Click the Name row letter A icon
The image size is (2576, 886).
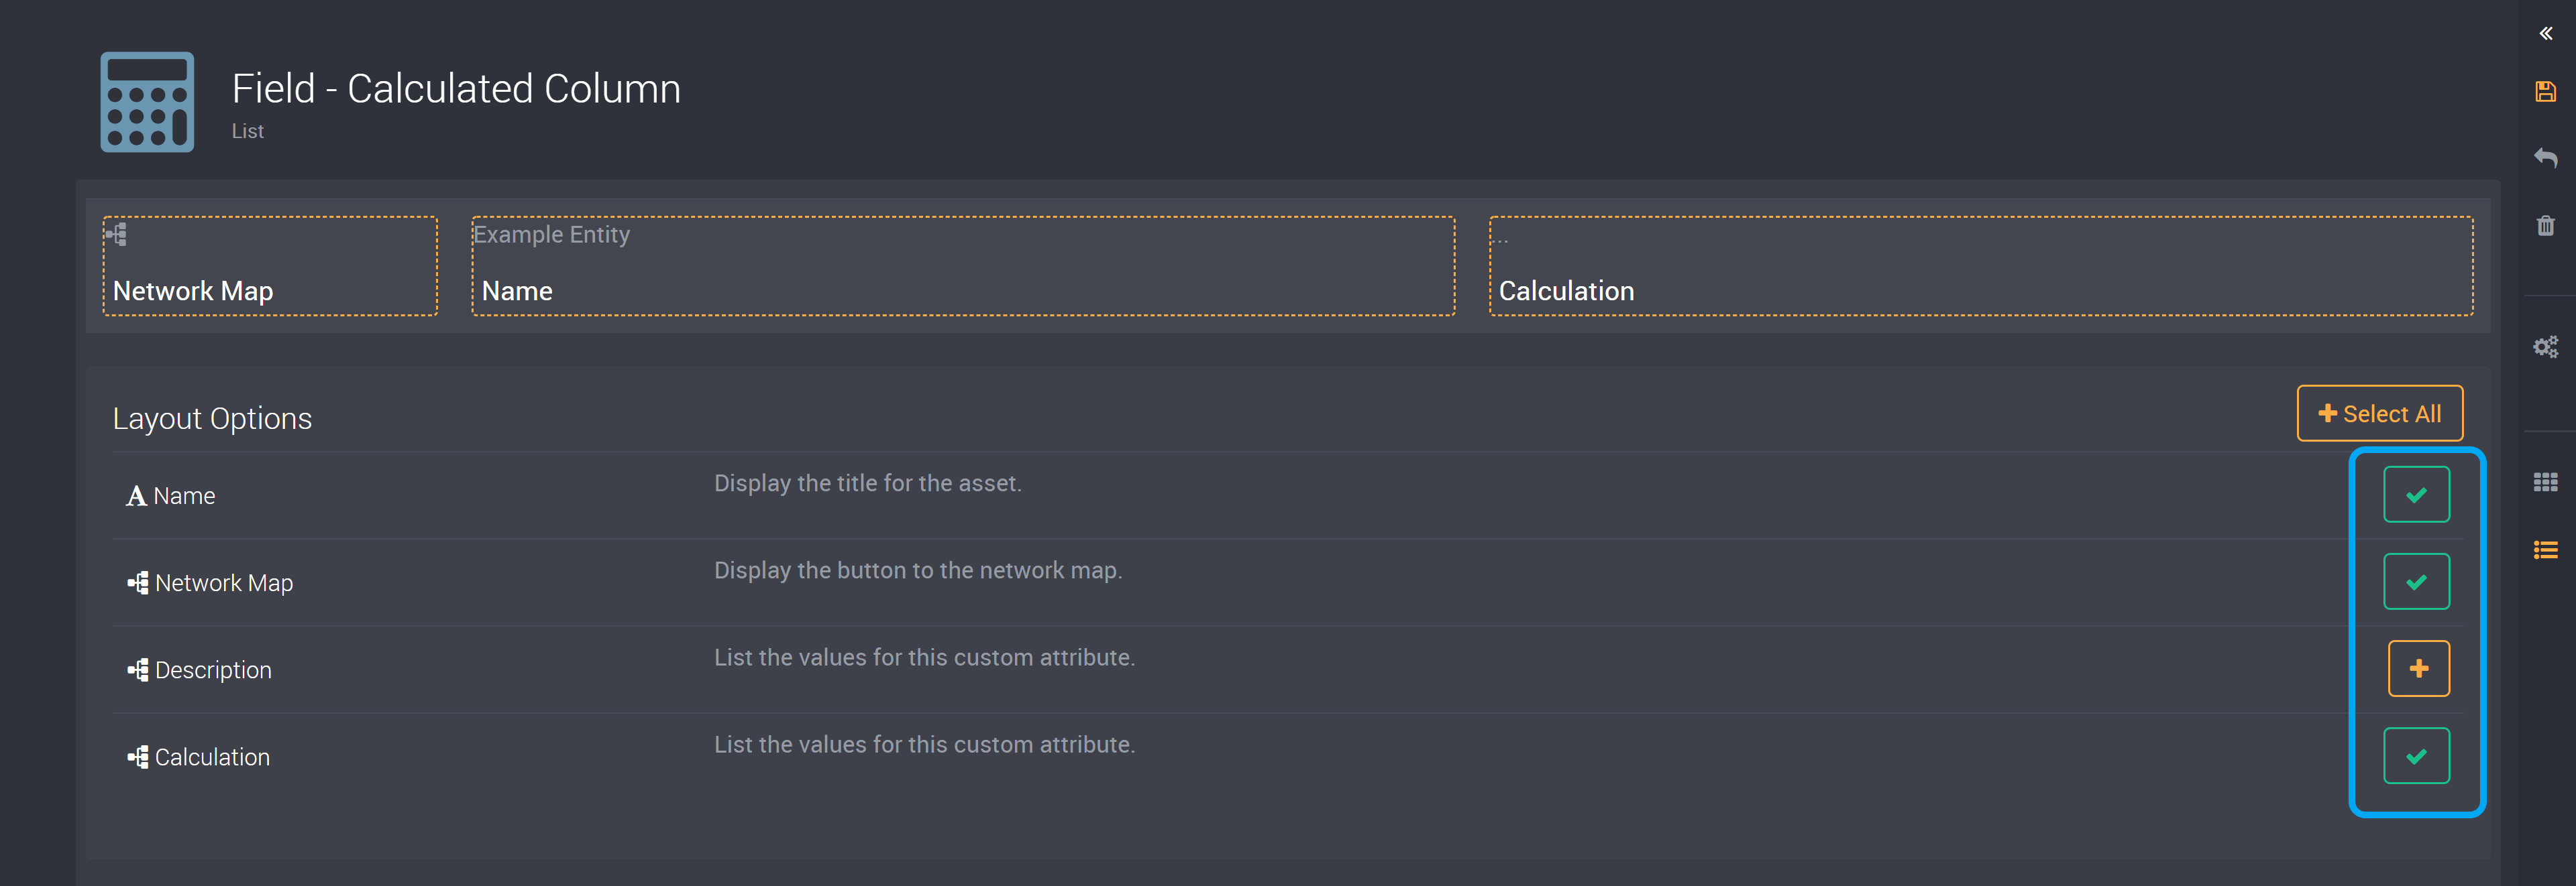[136, 497]
